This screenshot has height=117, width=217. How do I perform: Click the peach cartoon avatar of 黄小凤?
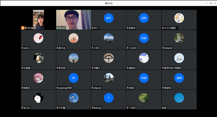73,38
